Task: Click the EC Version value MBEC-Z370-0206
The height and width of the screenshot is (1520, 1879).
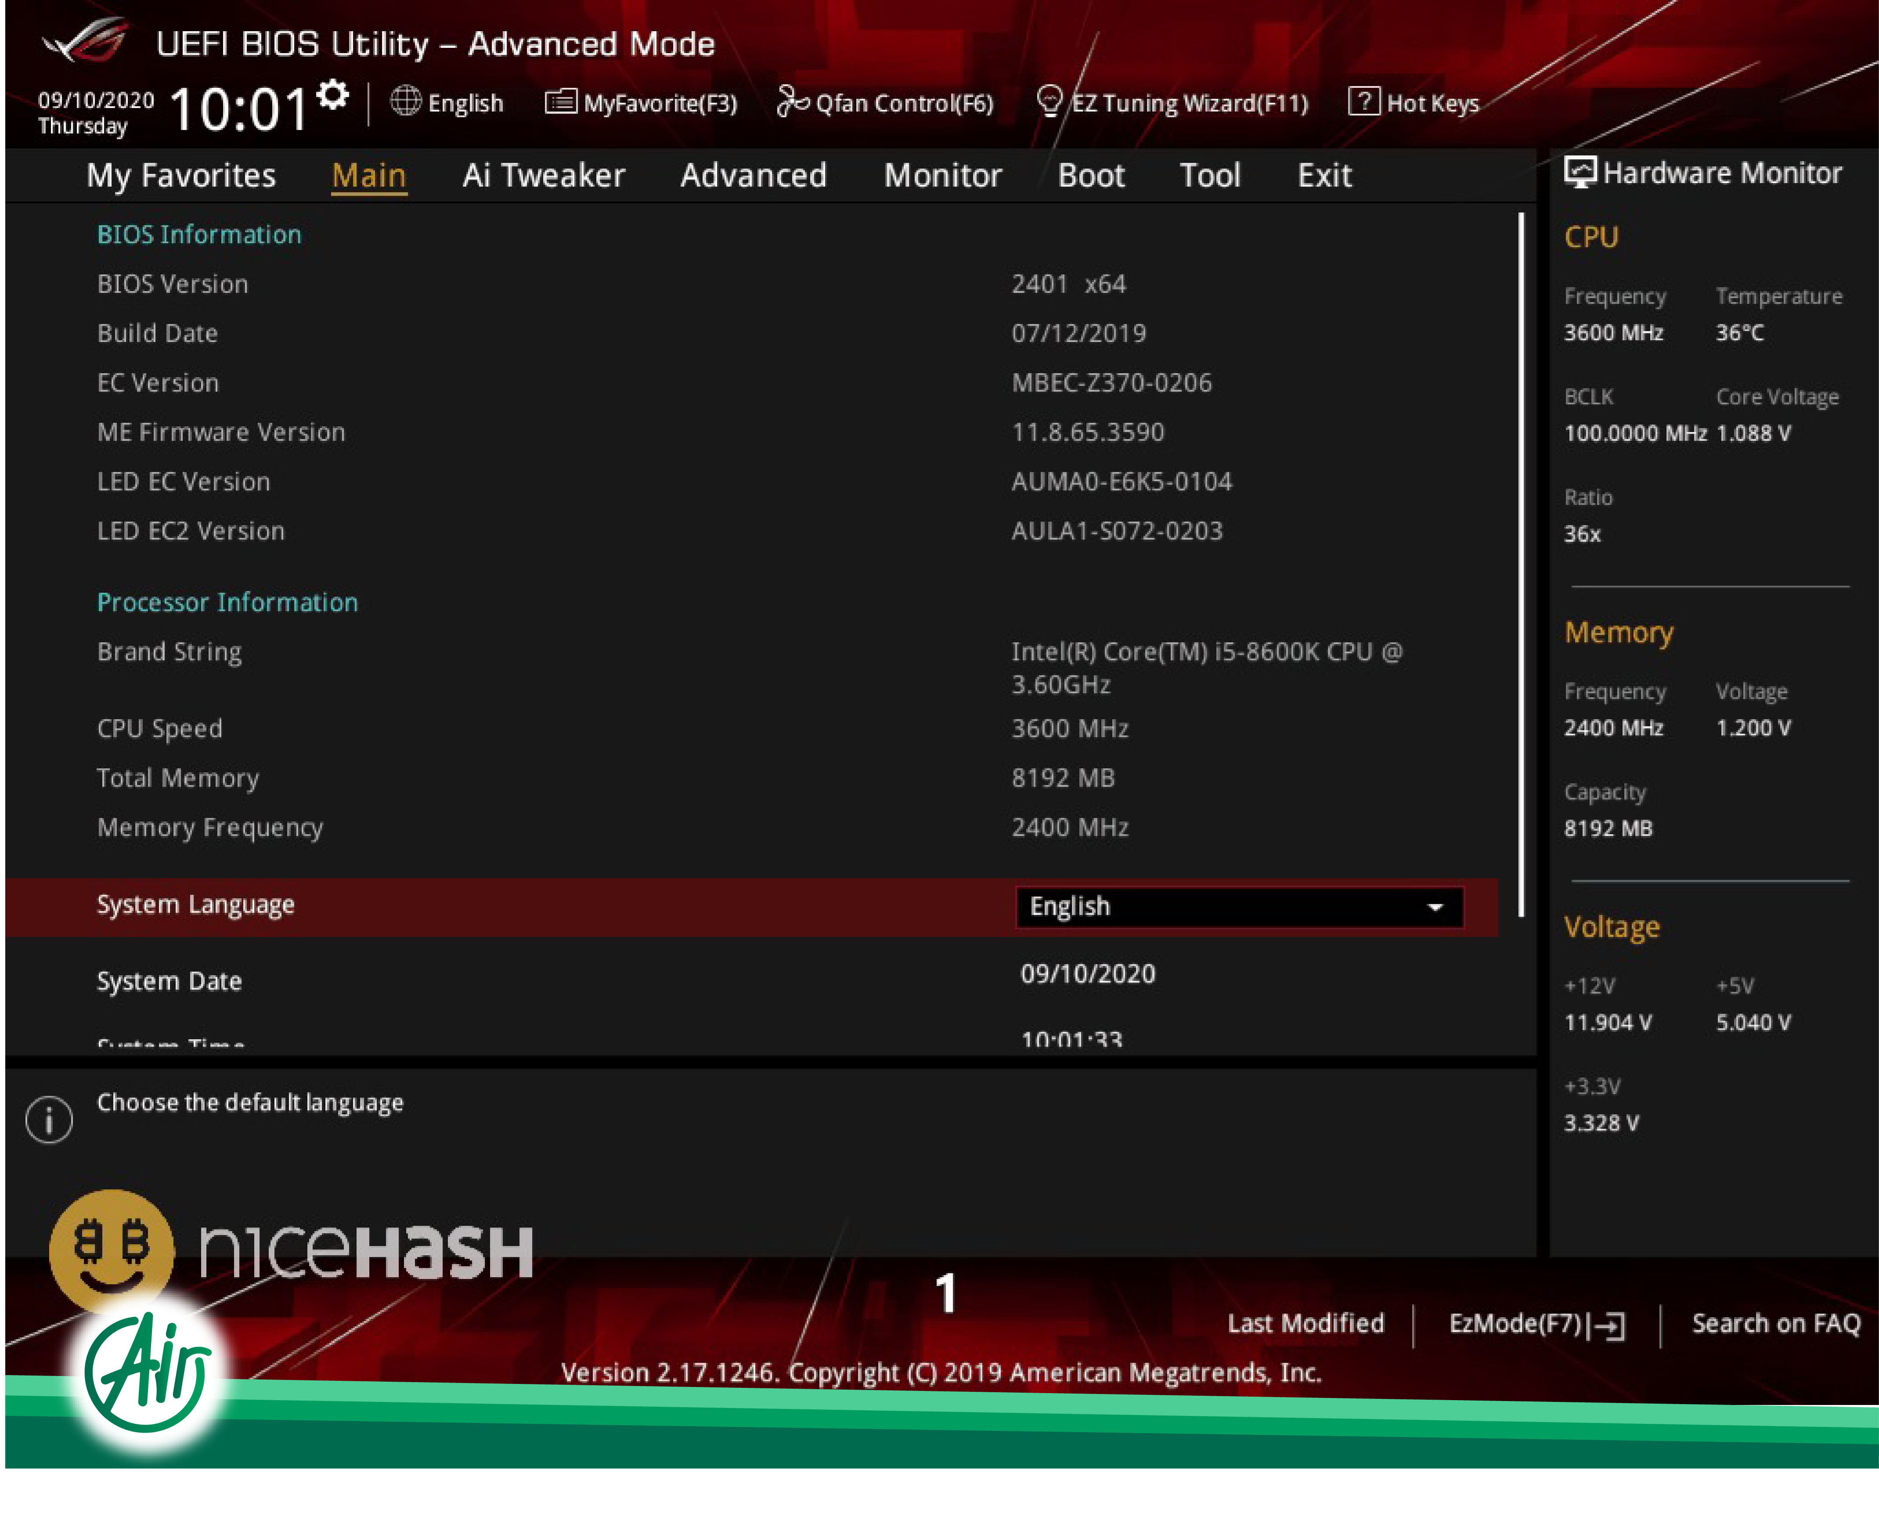Action: [x=1111, y=382]
